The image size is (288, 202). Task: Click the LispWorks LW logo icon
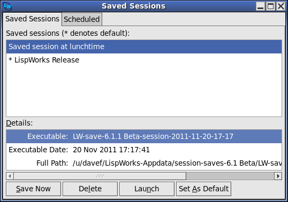pos(7,6)
